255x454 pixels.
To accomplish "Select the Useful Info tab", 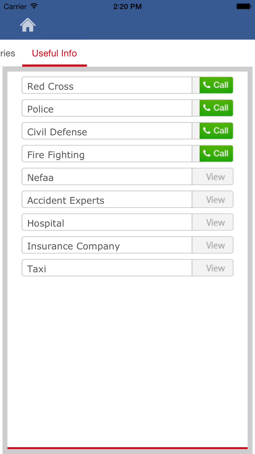I will (x=54, y=53).
